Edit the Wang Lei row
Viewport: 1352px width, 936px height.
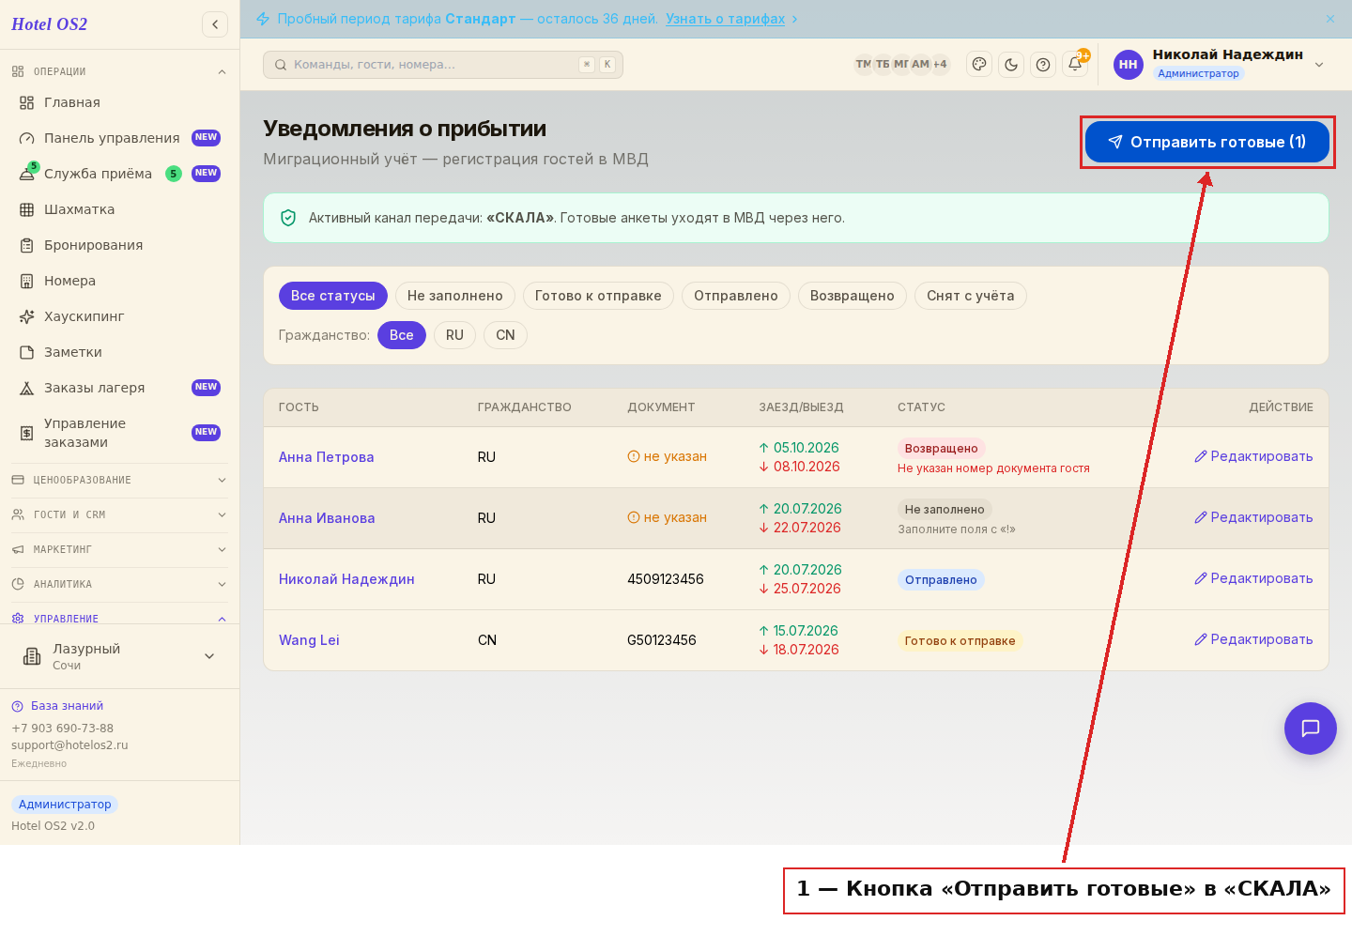pos(1253,639)
